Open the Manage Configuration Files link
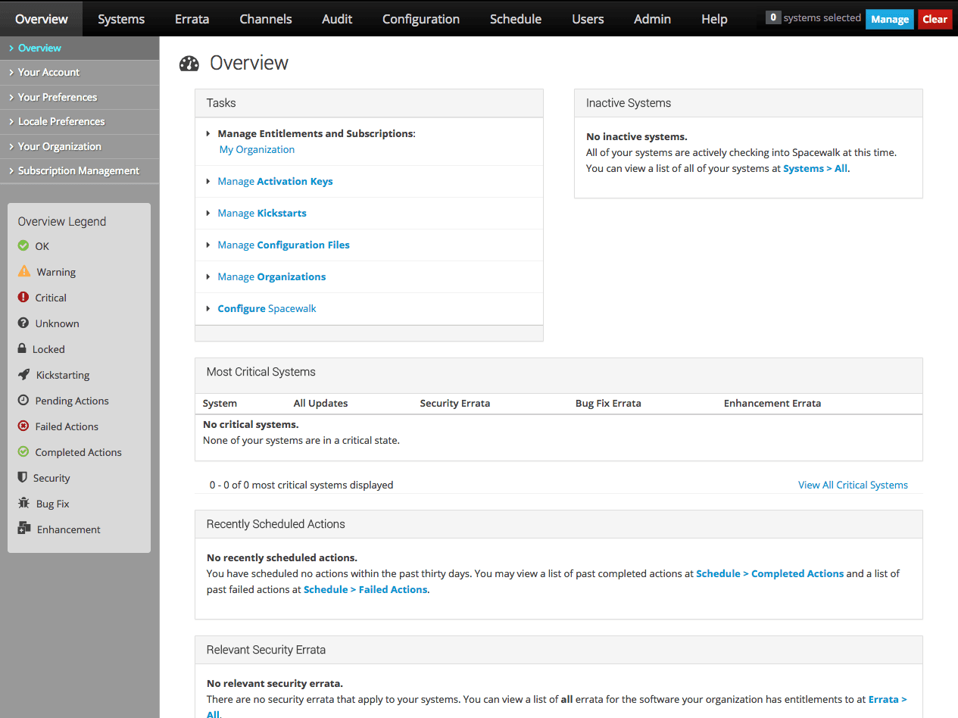The image size is (958, 718). (x=283, y=245)
